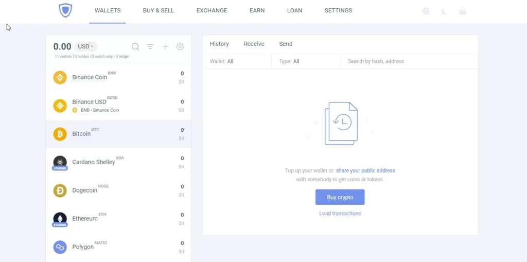Select the Send tab
The image size is (527, 262).
(x=286, y=44)
